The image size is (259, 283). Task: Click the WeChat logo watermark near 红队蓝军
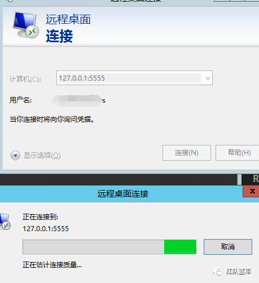point(217,271)
